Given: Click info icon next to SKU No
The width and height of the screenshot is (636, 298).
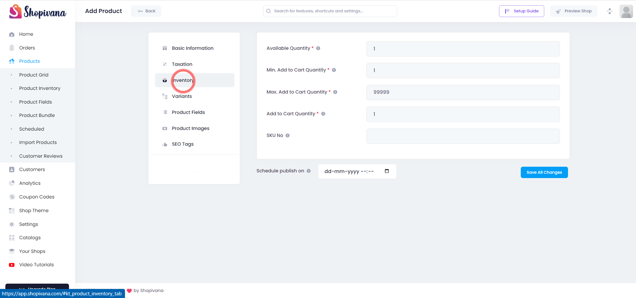Looking at the screenshot, I should point(287,136).
